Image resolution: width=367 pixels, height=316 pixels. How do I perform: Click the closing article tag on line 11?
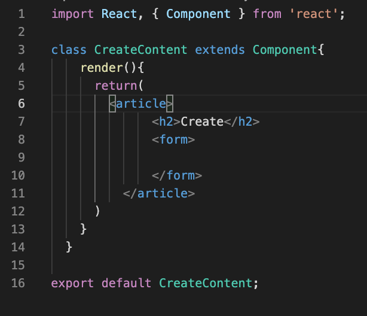click(x=159, y=193)
